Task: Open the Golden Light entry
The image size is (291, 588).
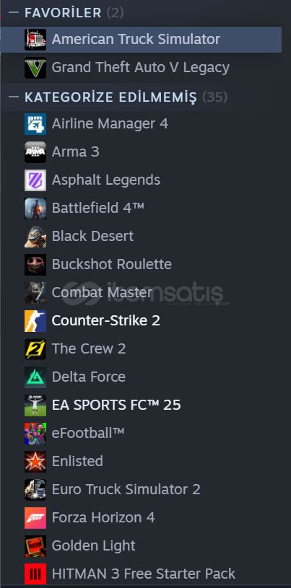Action: 142,545
